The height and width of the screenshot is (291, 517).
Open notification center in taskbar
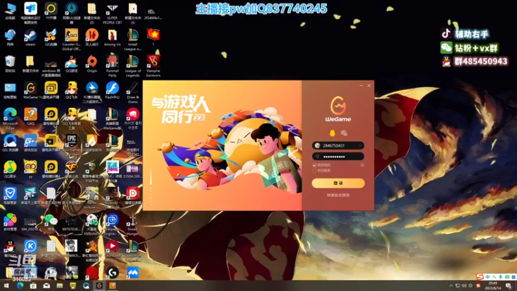[509, 286]
